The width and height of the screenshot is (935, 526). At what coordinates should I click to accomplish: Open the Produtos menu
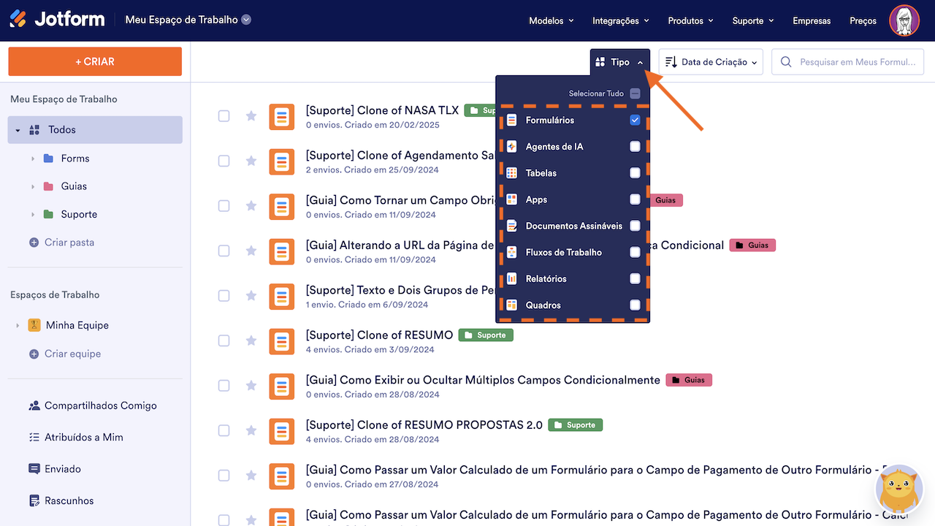[x=690, y=20]
